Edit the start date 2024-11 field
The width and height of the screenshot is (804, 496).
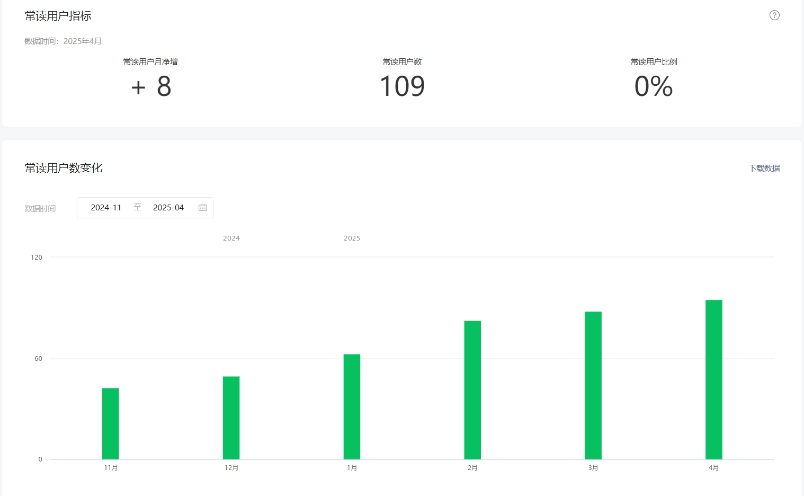(x=106, y=208)
